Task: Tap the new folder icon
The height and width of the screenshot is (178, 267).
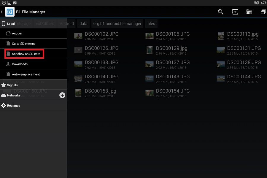Action: click(x=249, y=12)
